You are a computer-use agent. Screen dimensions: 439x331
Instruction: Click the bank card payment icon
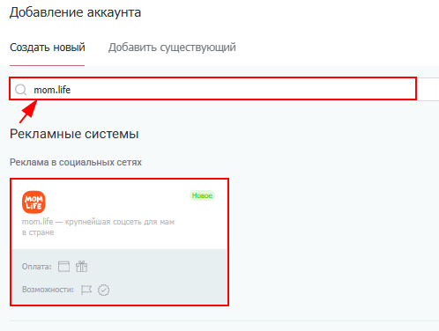tap(63, 267)
